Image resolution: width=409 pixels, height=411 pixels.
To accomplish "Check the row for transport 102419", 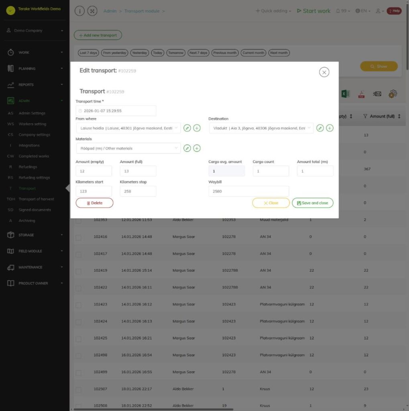I will 78,271.
